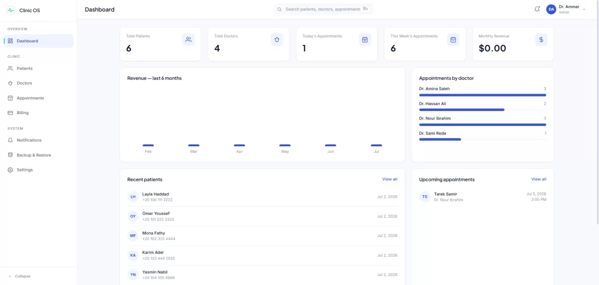This screenshot has height=285, width=599.
Task: Click the Mona Fathy patient name
Action: (154, 233)
